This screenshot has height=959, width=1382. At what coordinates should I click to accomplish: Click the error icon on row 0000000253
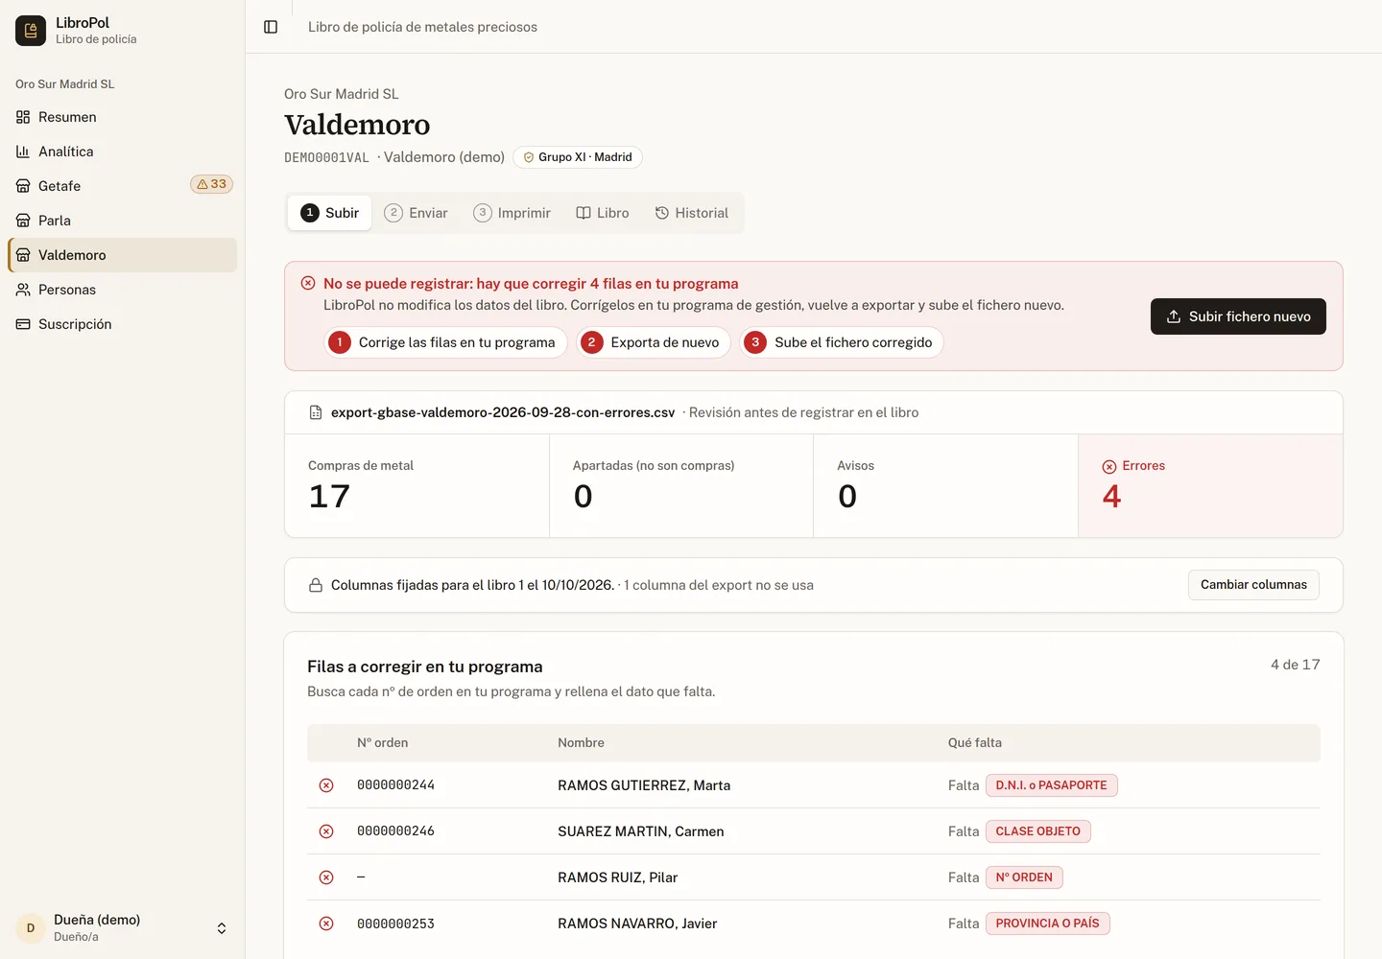[x=326, y=924]
